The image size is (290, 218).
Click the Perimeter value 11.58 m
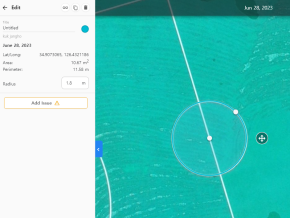coord(81,69)
